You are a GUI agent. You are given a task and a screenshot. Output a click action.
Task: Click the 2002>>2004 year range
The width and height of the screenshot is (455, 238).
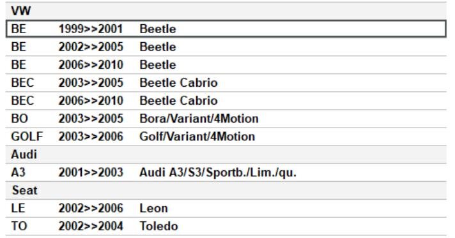pyautogui.click(x=91, y=227)
